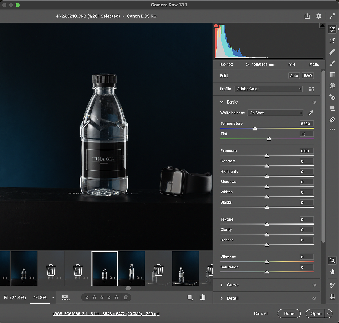This screenshot has height=323, width=339.
Task: Select the 46.8% zoom option
Action: [40, 298]
